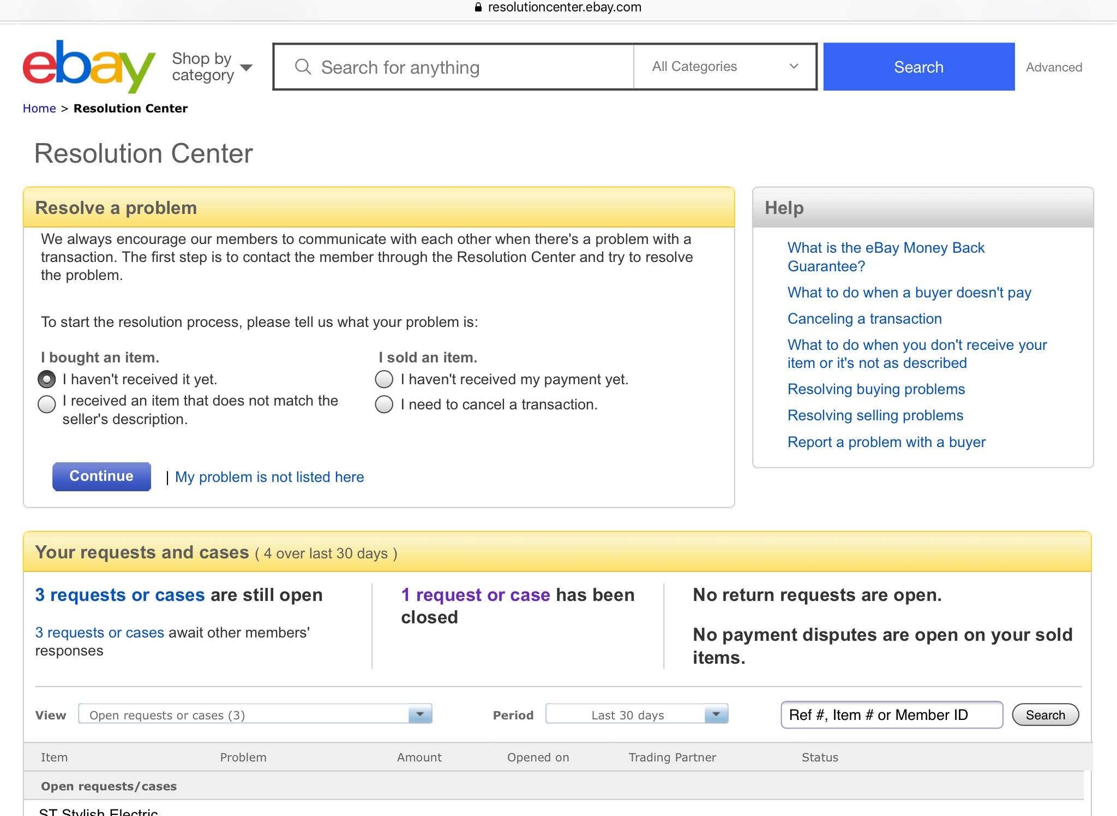Screen dimensions: 1117x816
Task: Open 'Resolving buying problems' link
Action: 876,389
